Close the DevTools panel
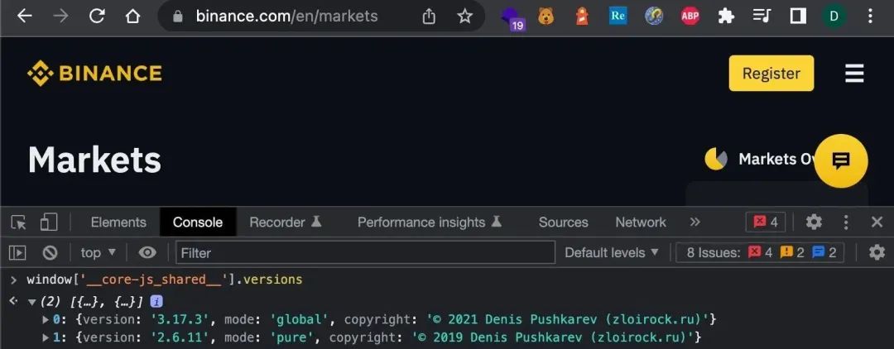Viewport: 894px width, 349px height. (877, 222)
